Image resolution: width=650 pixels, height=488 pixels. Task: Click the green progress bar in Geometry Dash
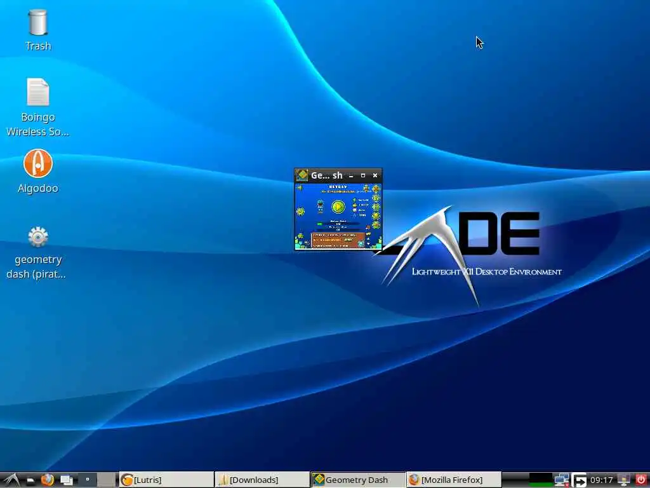(x=320, y=224)
